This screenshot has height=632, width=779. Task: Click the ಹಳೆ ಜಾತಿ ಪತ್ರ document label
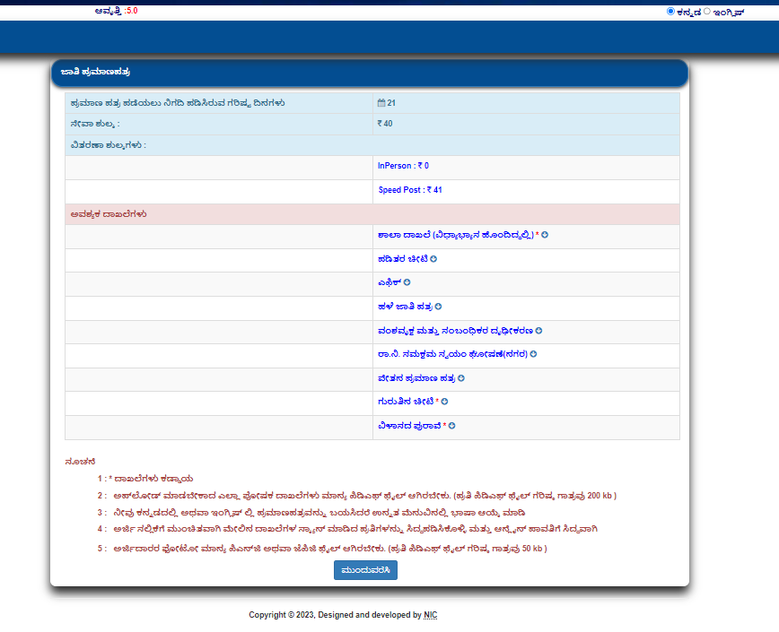point(405,307)
